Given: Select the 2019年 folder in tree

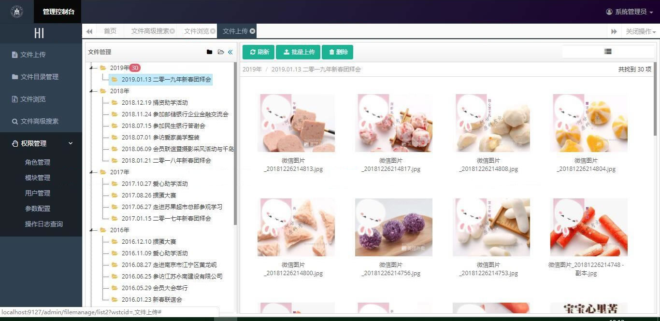Looking at the screenshot, I should 120,68.
